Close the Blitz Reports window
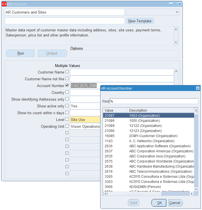The width and height of the screenshot is (202, 210). (180, 4)
